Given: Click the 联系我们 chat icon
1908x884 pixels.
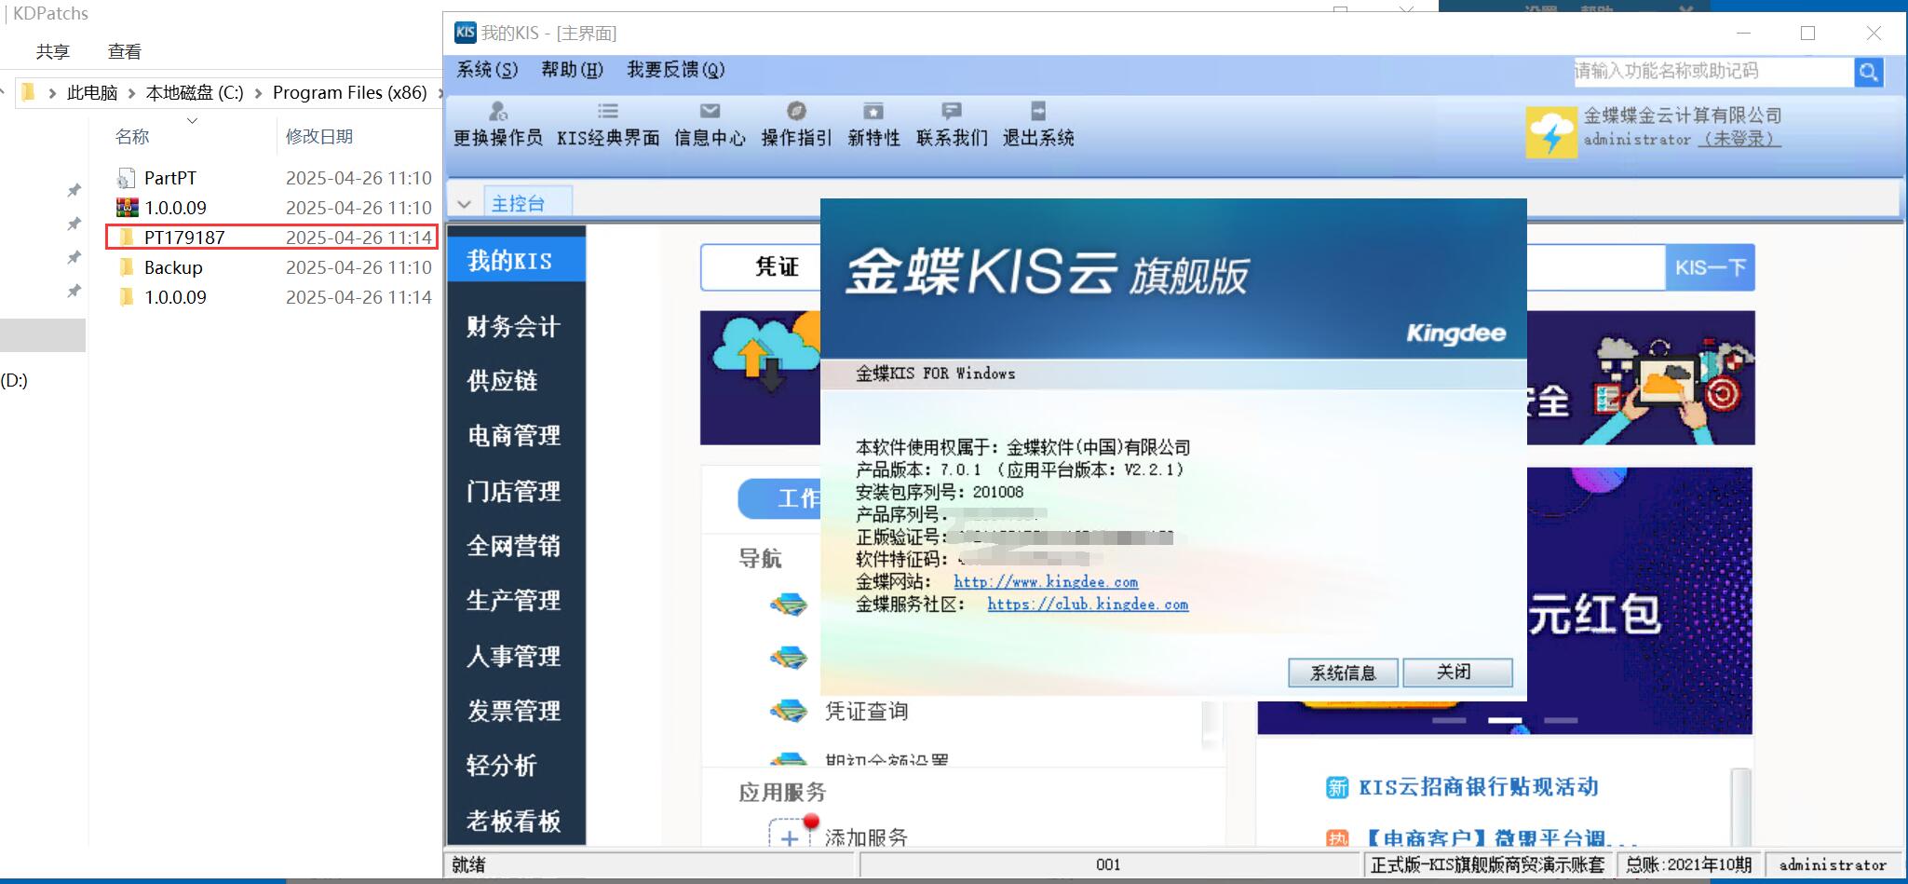Looking at the screenshot, I should pos(951,112).
